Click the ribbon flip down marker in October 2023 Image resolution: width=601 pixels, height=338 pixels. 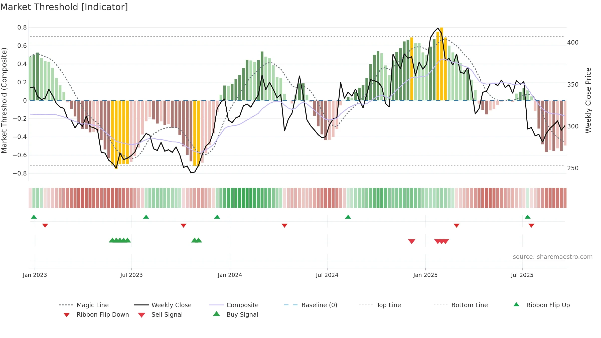tap(184, 226)
